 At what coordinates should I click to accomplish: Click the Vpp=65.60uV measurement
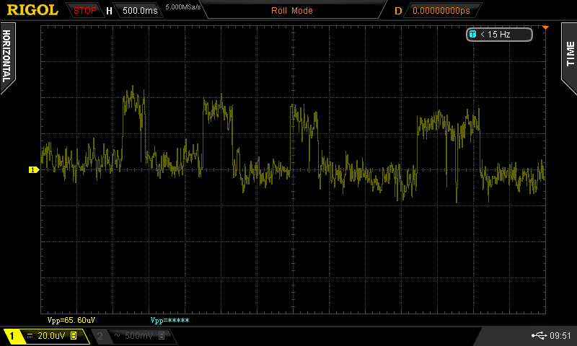tap(71, 320)
